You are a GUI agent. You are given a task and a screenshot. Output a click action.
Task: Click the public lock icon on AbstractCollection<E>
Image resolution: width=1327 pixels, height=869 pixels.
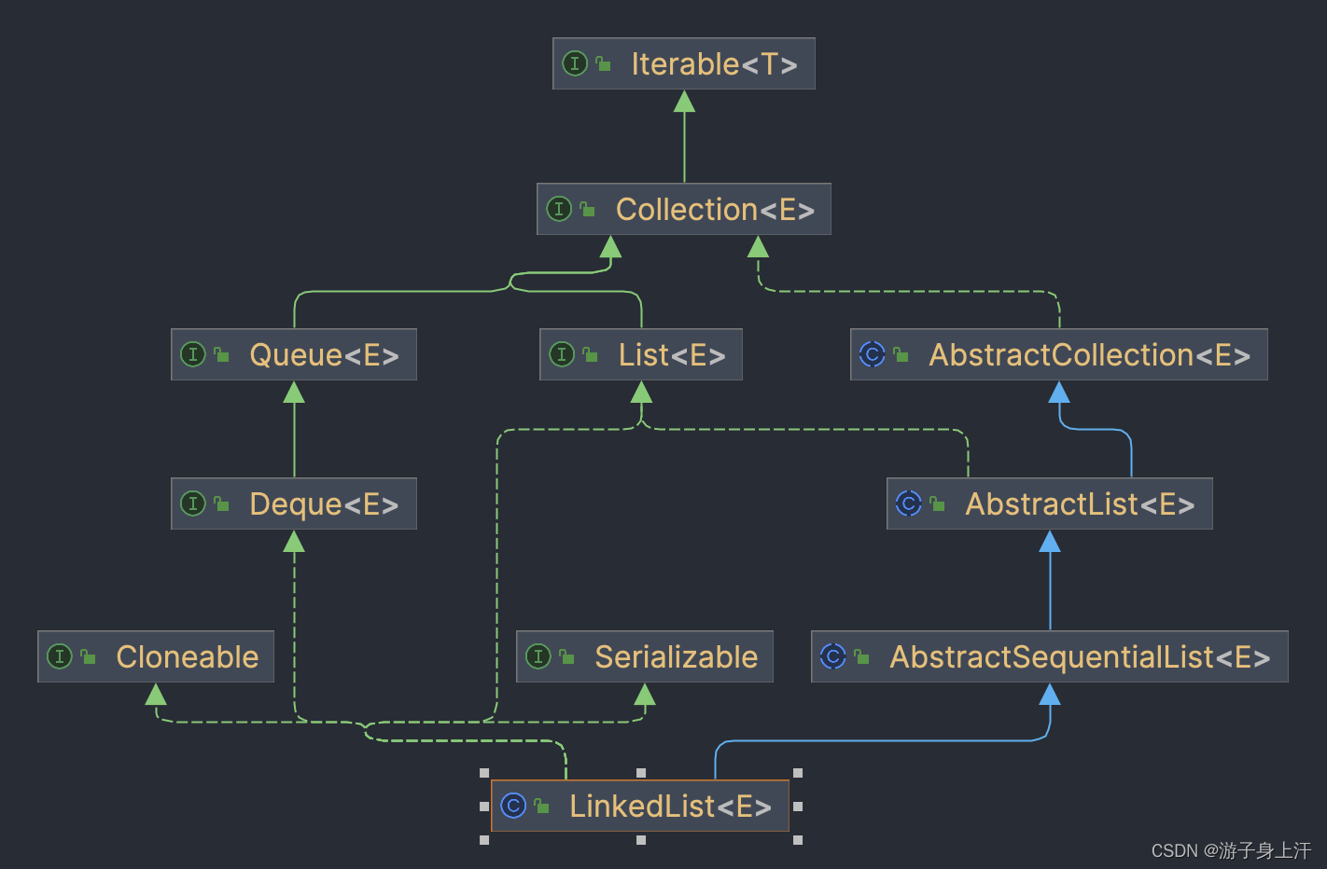[901, 354]
